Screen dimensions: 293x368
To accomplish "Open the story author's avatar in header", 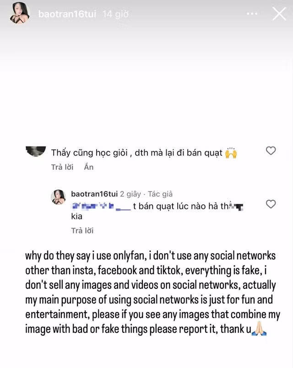I will (20, 13).
